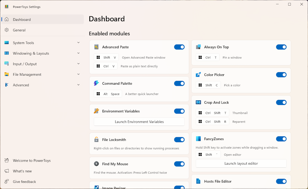This screenshot has height=189, width=308.
Task: Click the File Locksmith padlock icon
Action: click(96, 139)
